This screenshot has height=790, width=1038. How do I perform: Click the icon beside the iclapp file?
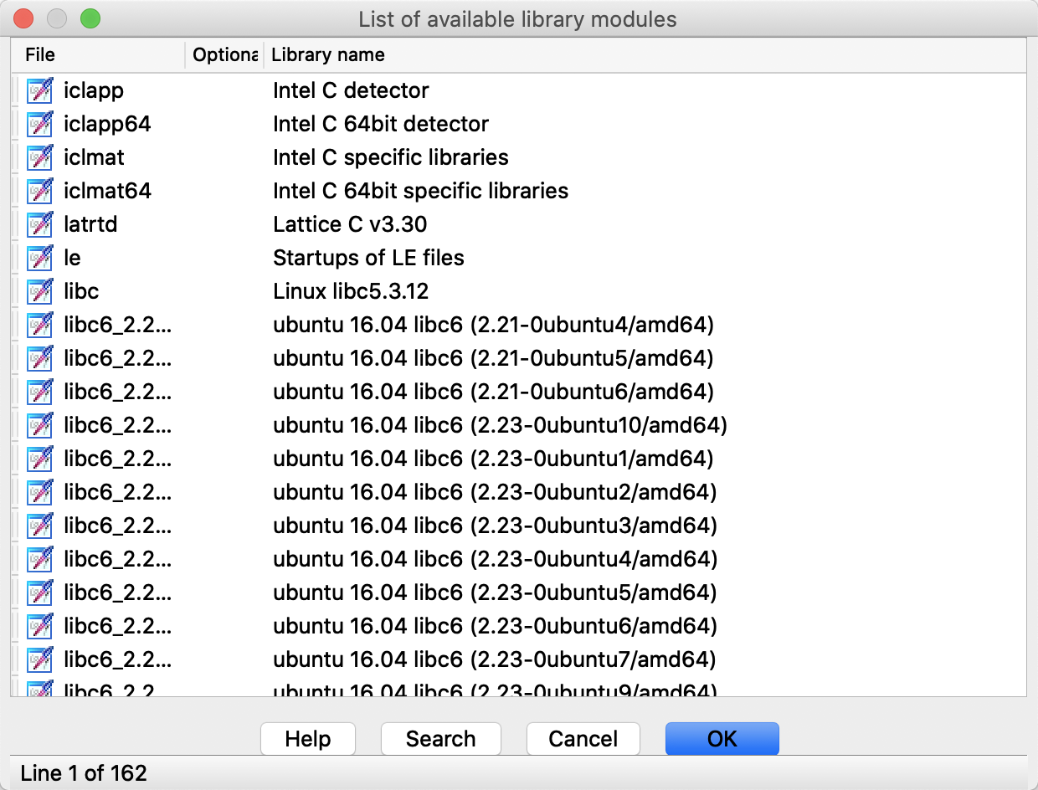coord(39,90)
